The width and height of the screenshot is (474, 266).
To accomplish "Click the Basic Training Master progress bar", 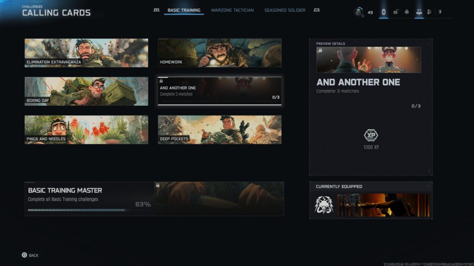I will click(78, 210).
